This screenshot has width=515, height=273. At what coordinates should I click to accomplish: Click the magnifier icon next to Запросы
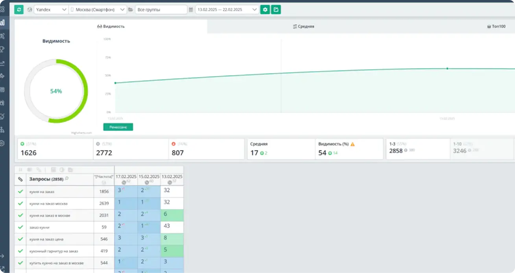coord(67,179)
